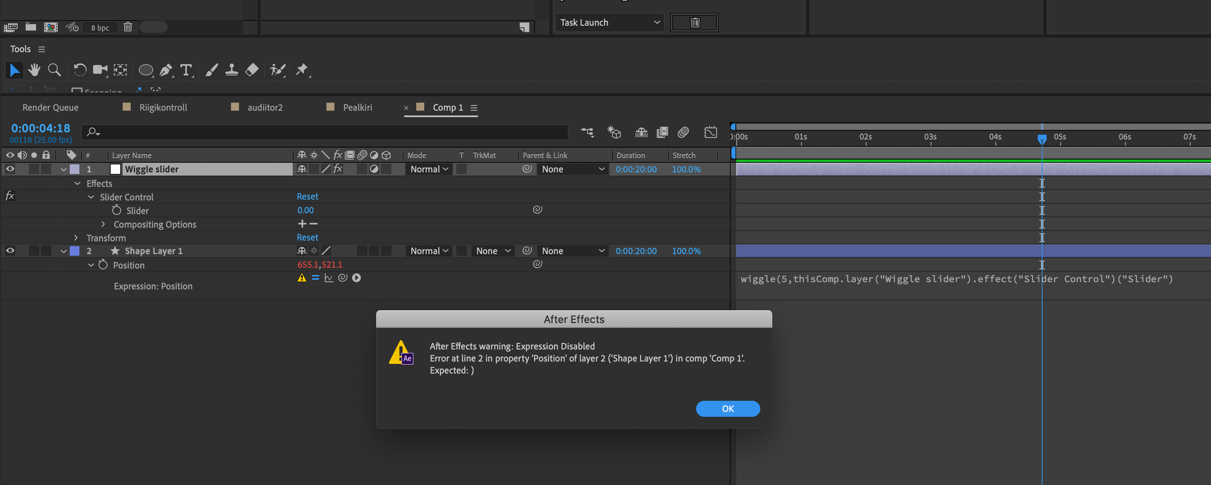Select the Puppet Pin tool

[x=302, y=70]
